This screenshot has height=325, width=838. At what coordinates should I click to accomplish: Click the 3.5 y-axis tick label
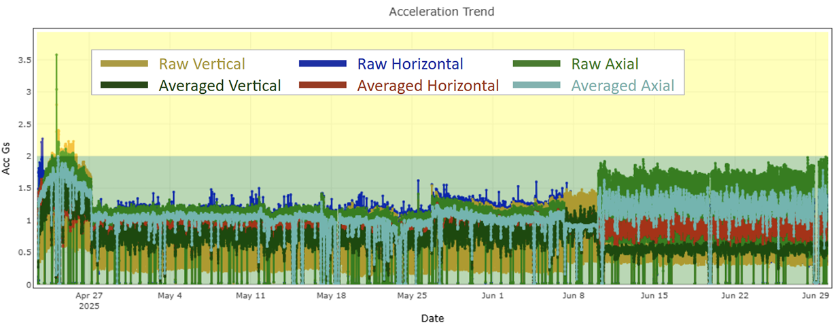[24, 60]
